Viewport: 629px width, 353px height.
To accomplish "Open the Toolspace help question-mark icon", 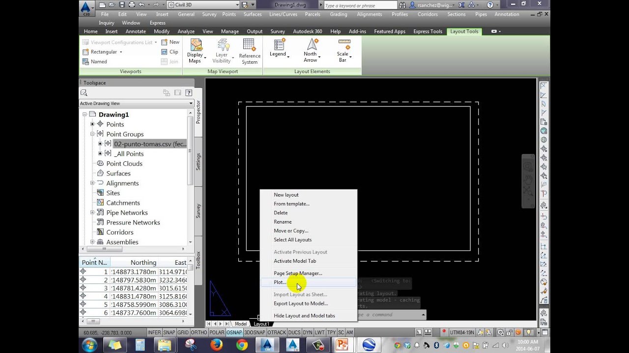I will (189, 93).
